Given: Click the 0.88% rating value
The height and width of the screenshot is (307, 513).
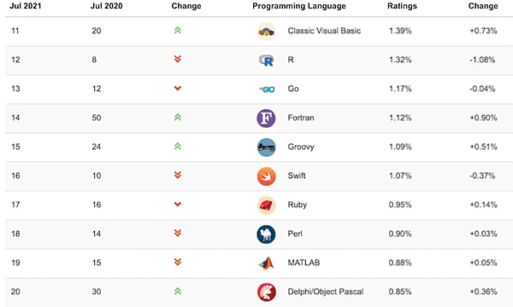Looking at the screenshot, I should (400, 263).
